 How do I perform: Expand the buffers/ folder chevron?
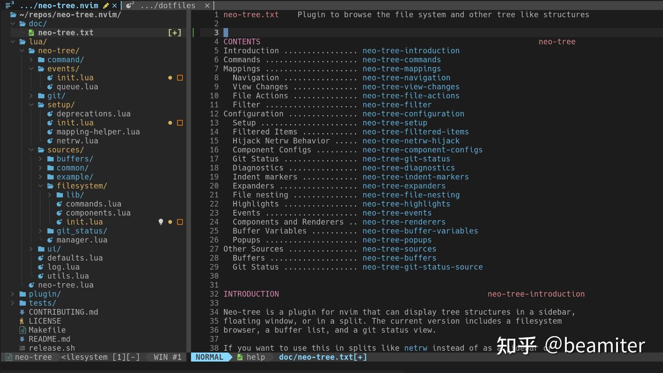pyautogui.click(x=41, y=159)
